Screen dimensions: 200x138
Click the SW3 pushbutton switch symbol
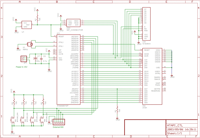[32, 120]
